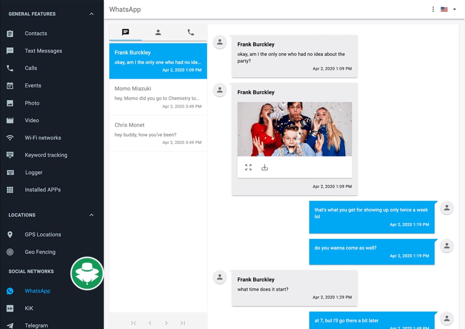Select the Chris Monet chat
The image size is (465, 329).
pos(158,133)
